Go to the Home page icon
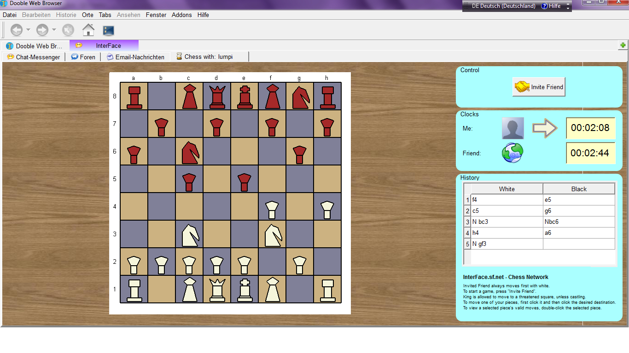629x353 pixels. click(x=88, y=30)
